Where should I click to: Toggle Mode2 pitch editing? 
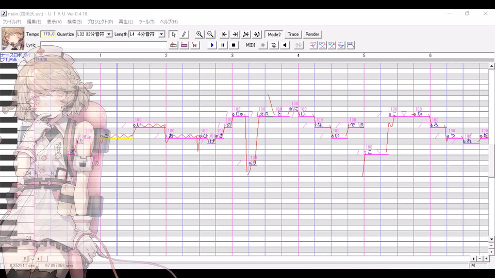point(274,34)
